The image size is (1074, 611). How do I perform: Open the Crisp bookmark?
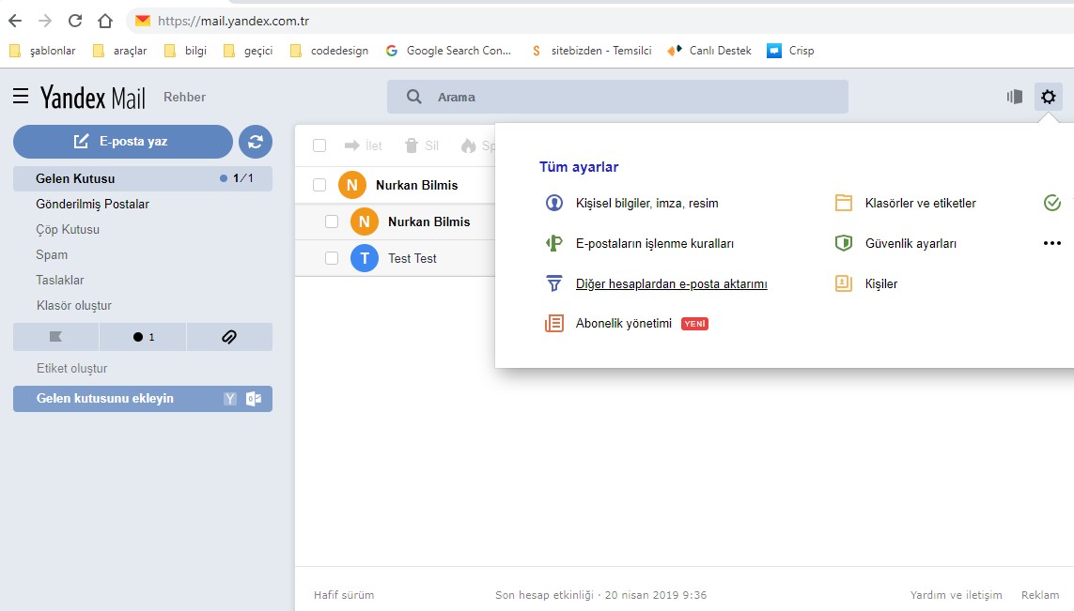tap(790, 51)
